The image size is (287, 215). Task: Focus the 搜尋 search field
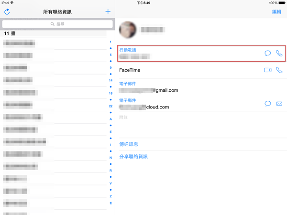[57, 24]
